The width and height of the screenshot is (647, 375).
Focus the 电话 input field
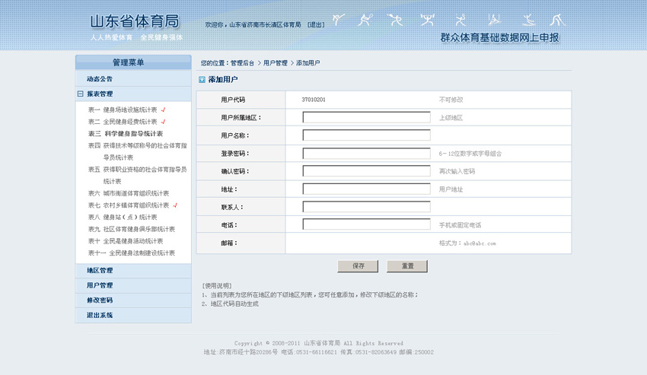pos(366,224)
